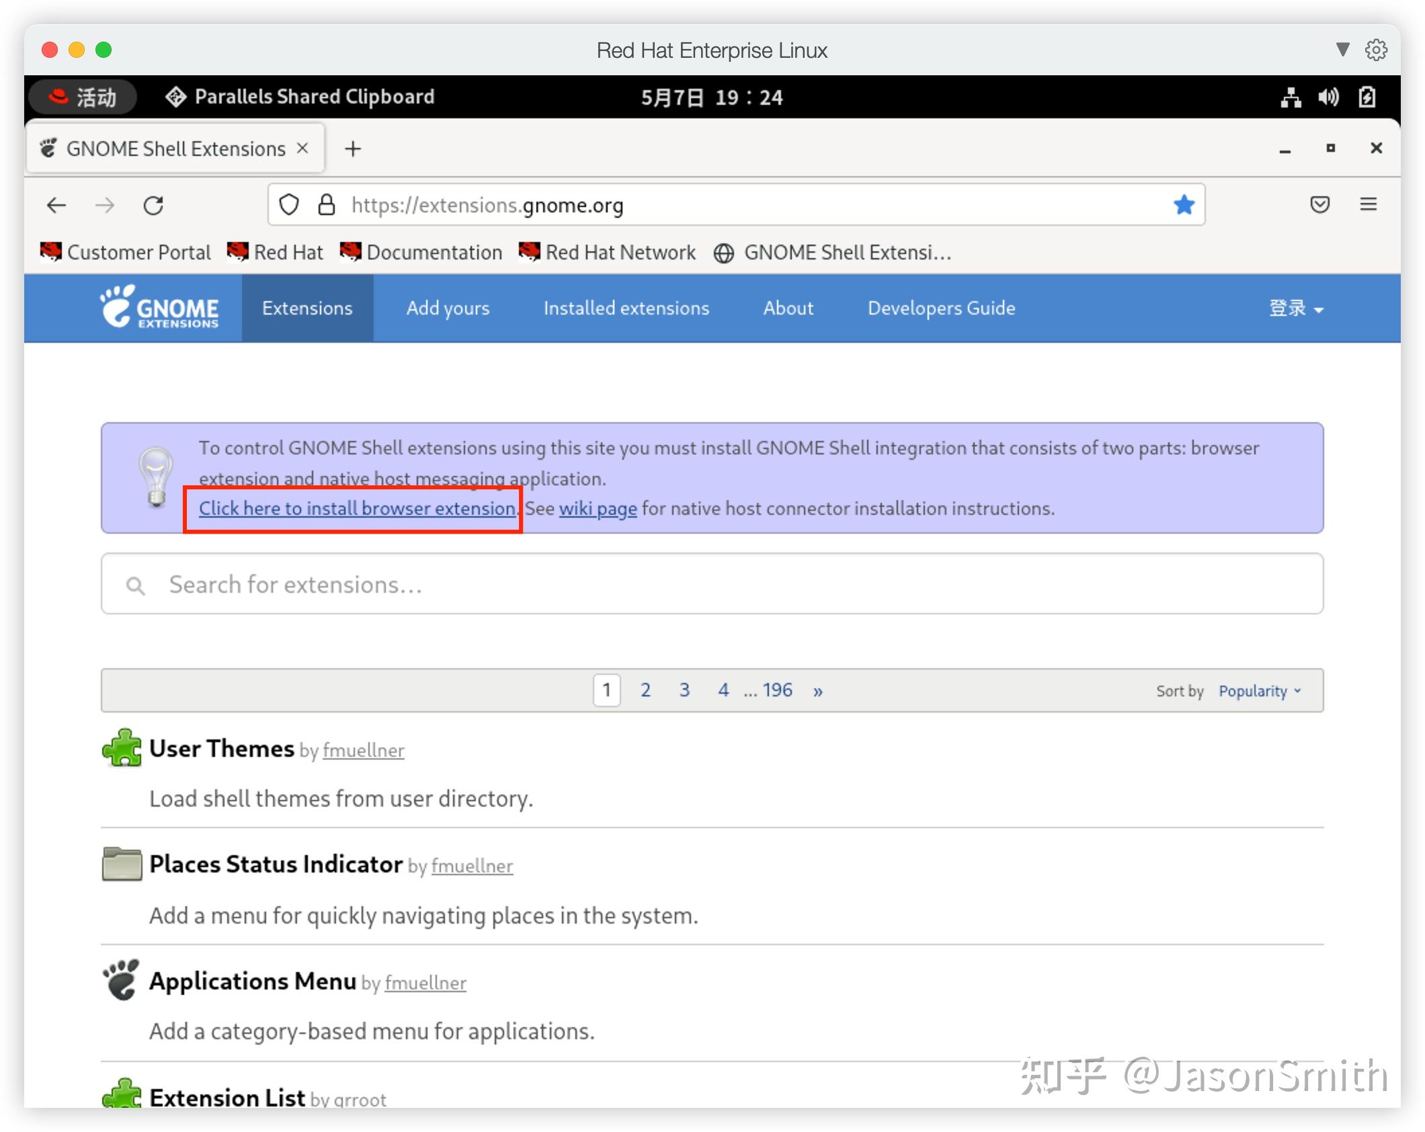The image size is (1425, 1132).
Task: Open system volume indicator
Action: pos(1328,97)
